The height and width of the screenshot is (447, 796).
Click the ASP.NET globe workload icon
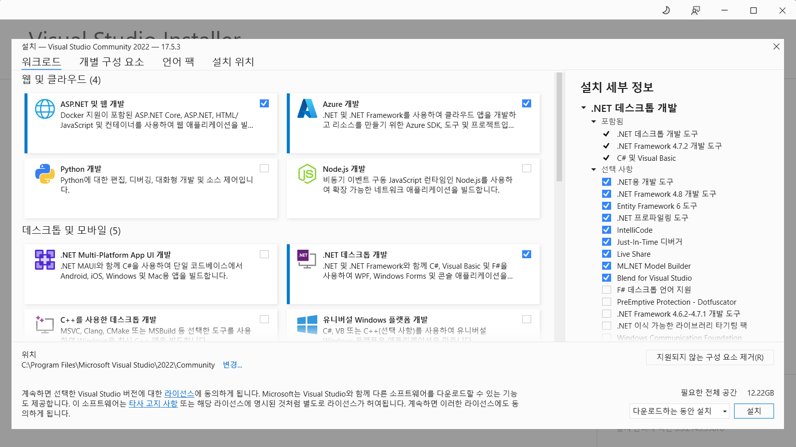(x=45, y=109)
